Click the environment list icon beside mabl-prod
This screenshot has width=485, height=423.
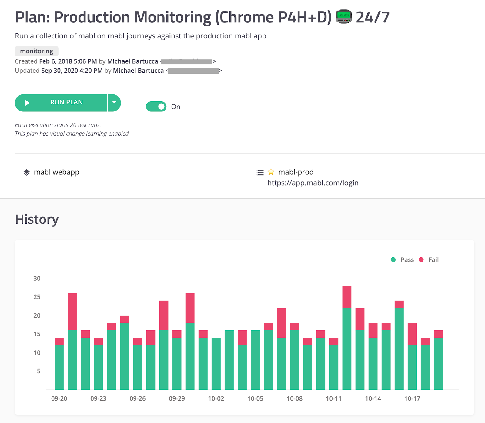coord(260,173)
